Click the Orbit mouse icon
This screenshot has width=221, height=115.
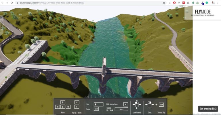[x=150, y=105]
